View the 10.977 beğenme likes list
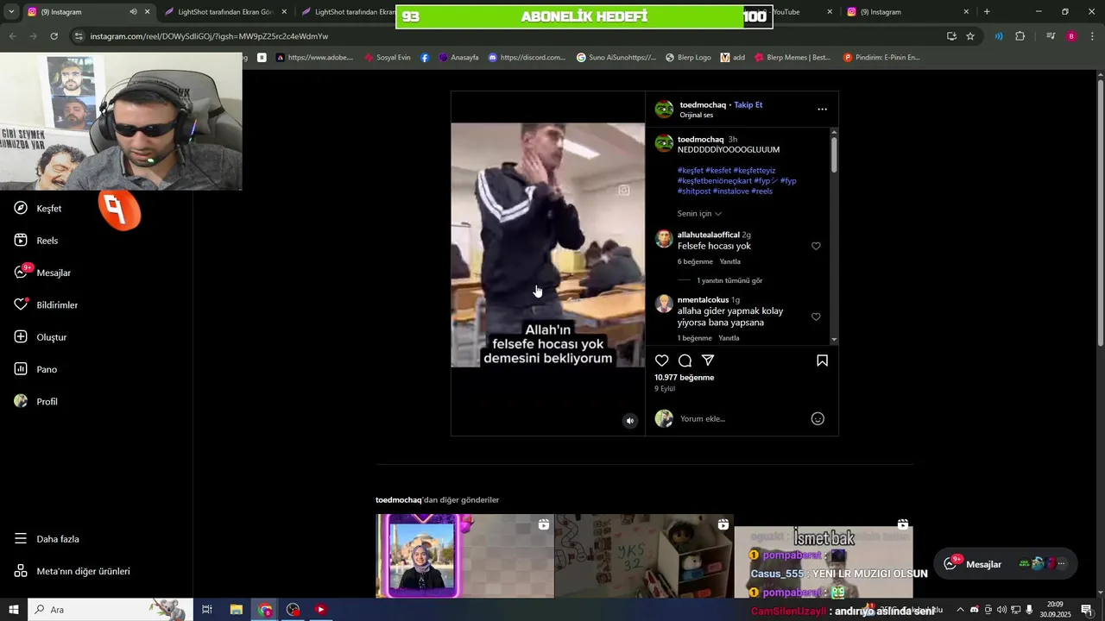 (685, 378)
